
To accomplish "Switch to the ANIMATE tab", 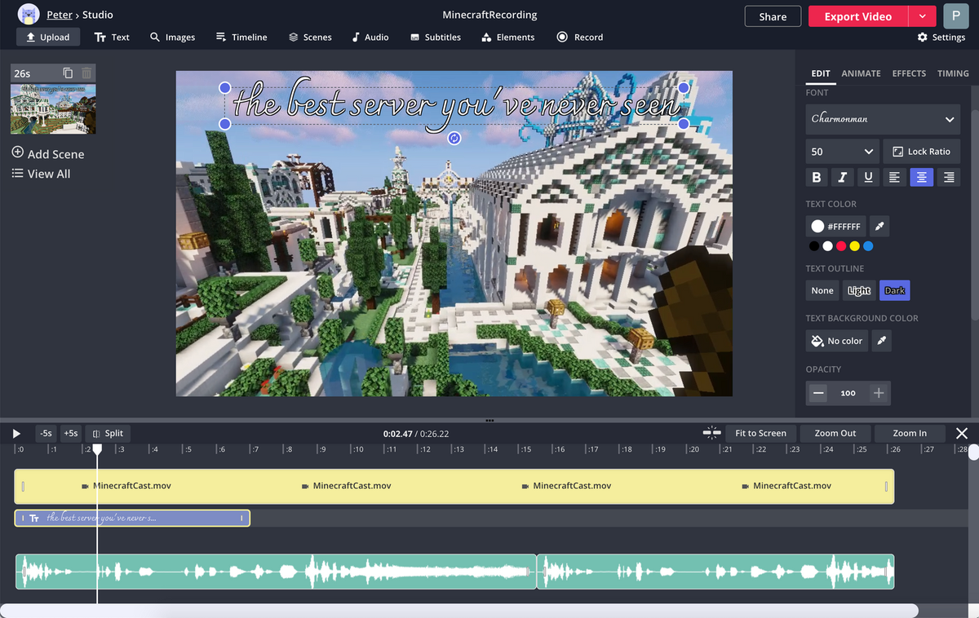I will pos(861,73).
